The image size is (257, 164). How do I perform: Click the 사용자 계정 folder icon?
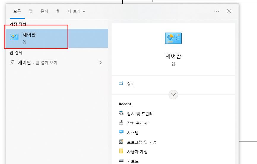click(x=121, y=151)
